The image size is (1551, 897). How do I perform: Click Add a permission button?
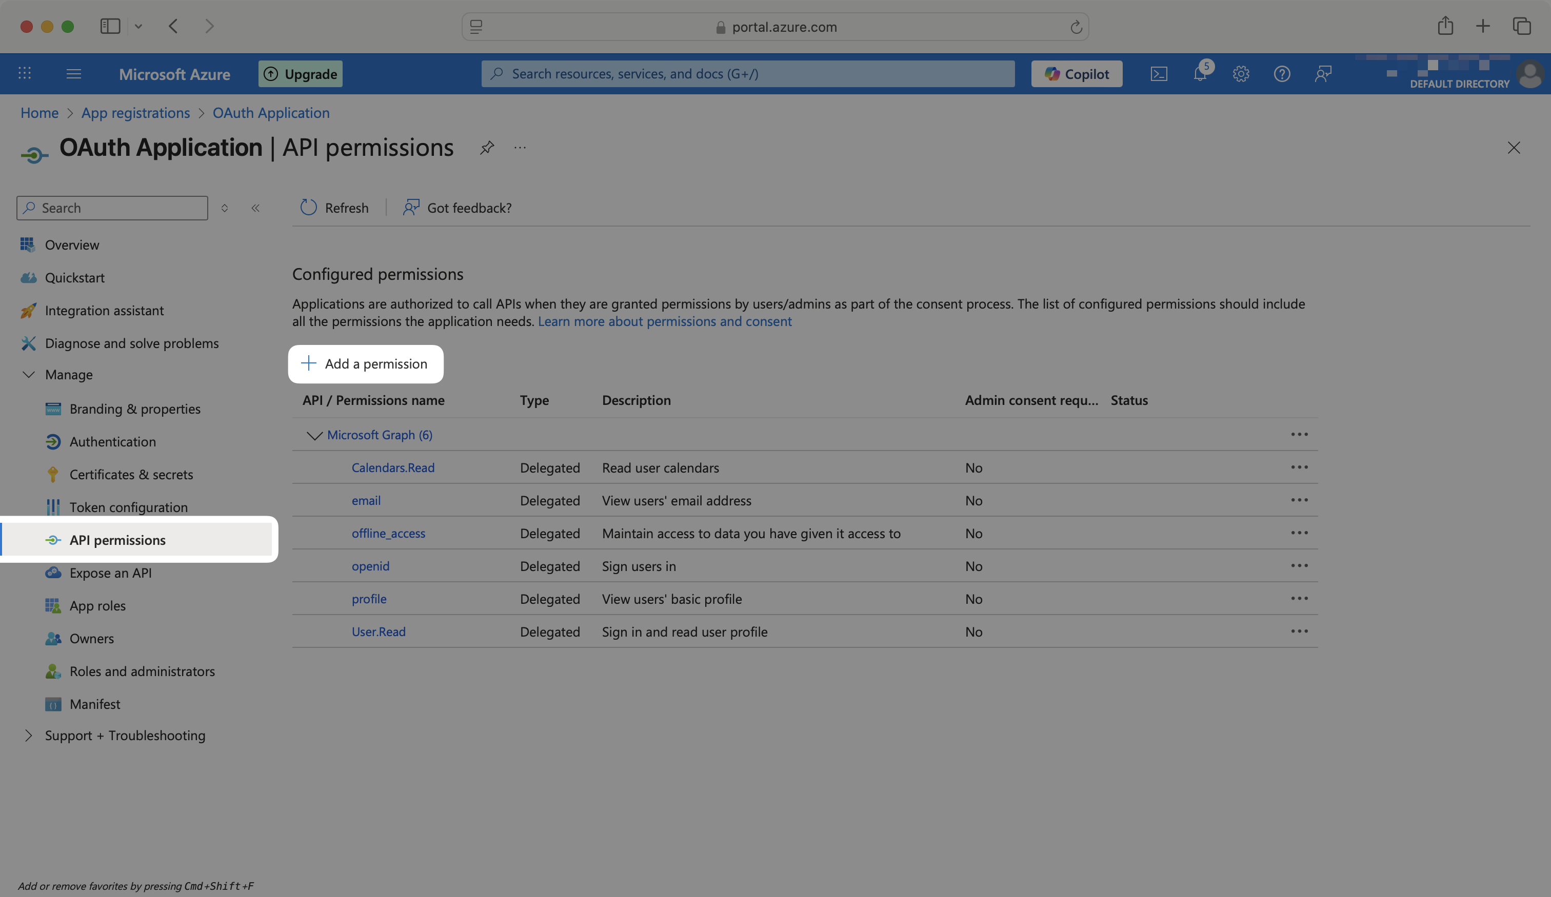click(366, 364)
